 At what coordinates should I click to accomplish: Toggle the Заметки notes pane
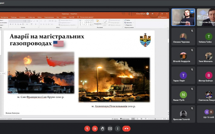115,119
